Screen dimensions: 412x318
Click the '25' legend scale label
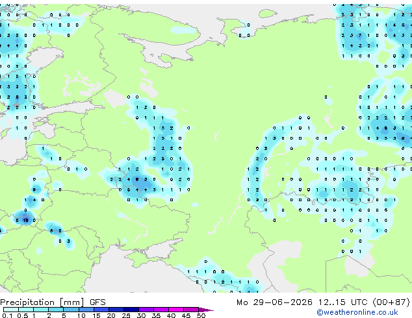click(x=126, y=315)
